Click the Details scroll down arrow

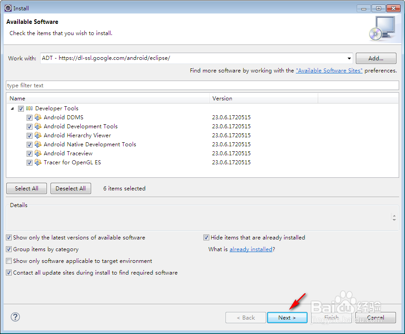pyautogui.click(x=394, y=220)
